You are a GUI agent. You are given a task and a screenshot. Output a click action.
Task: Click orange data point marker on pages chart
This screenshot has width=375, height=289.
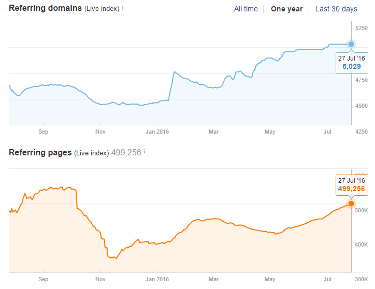click(351, 204)
